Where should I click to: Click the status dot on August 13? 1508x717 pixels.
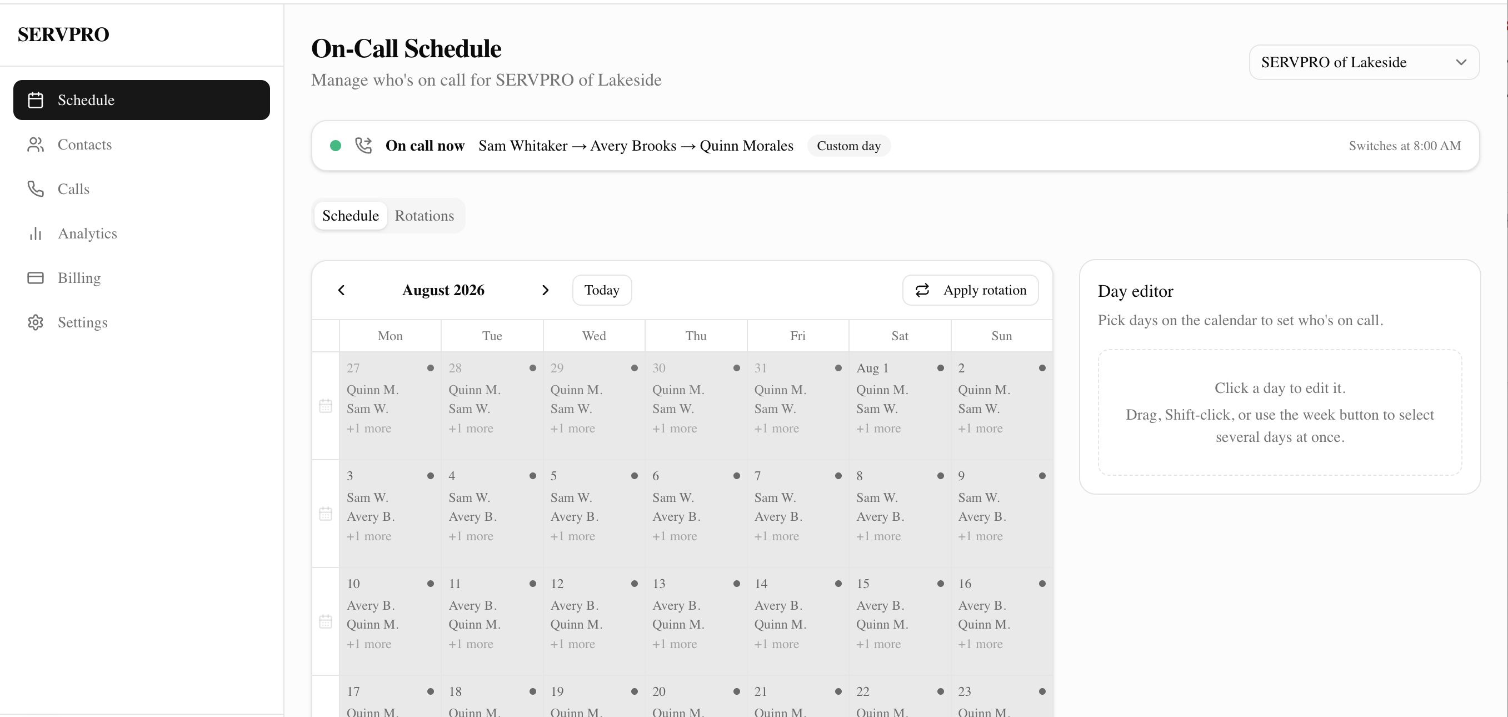coord(736,584)
